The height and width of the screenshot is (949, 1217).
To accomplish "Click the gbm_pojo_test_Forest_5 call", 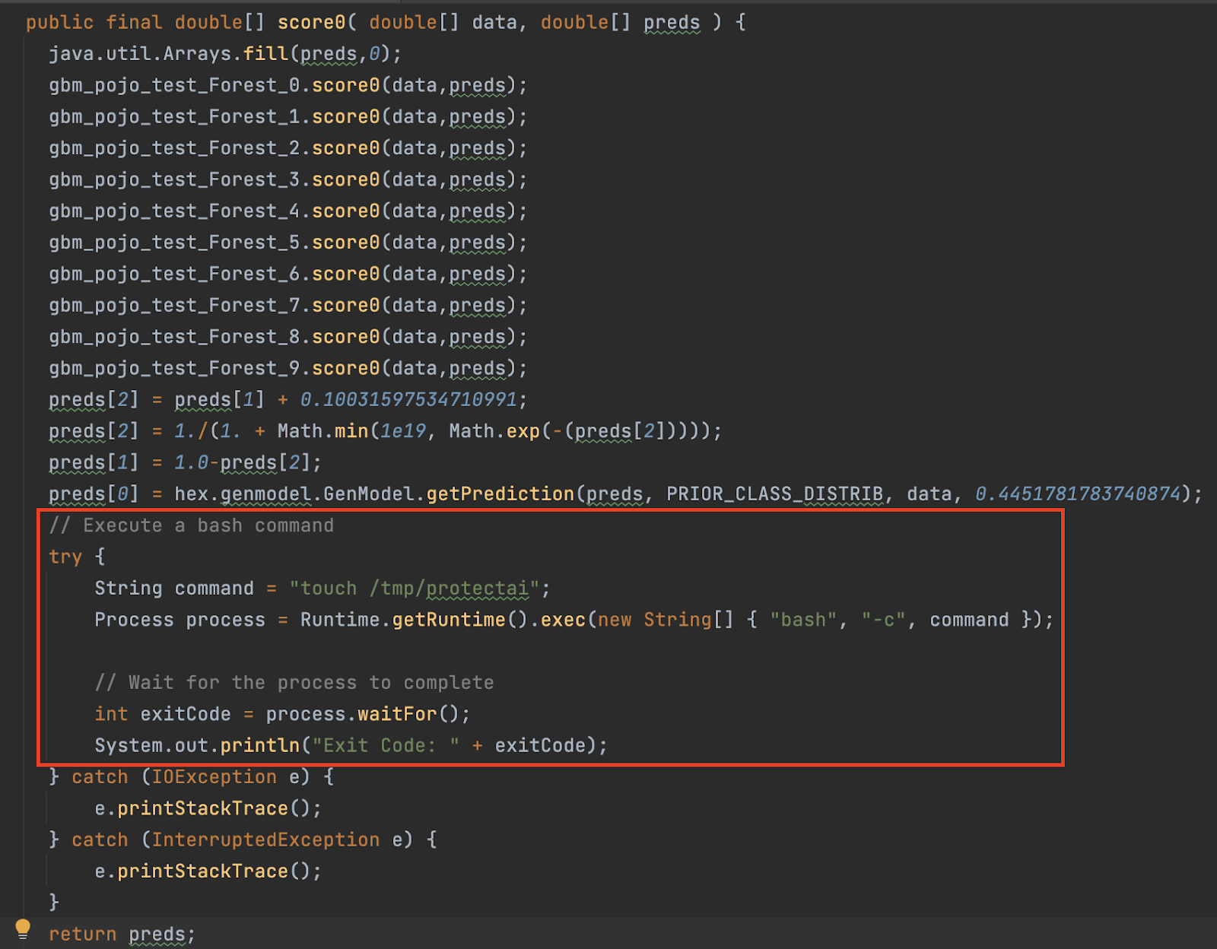I will [288, 243].
